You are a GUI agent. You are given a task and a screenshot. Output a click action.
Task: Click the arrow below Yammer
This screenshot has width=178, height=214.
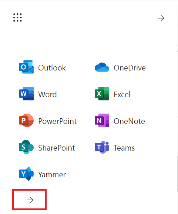tap(30, 200)
